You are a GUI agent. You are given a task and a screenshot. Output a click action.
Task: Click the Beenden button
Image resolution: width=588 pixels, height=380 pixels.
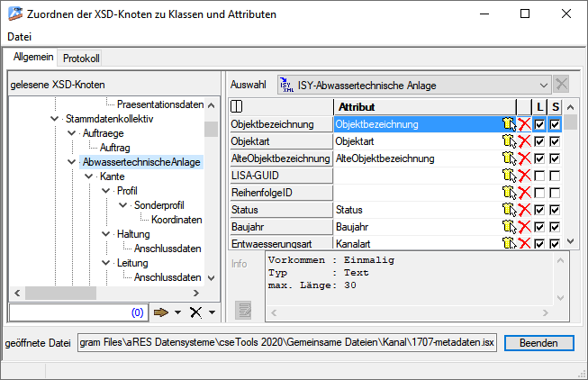point(538,343)
